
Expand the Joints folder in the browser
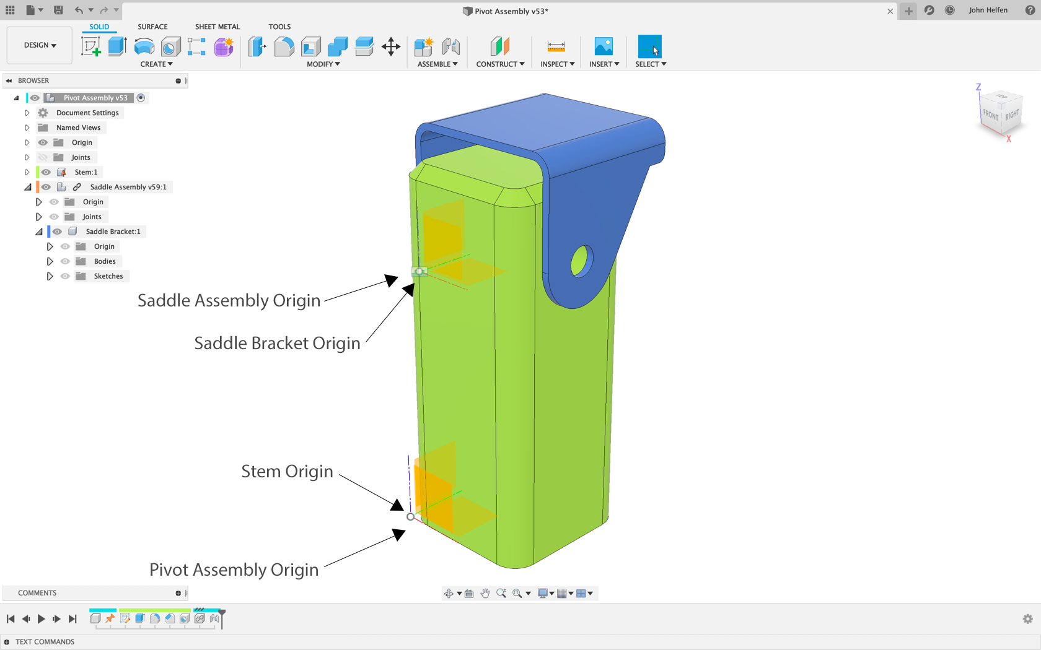pyautogui.click(x=27, y=157)
